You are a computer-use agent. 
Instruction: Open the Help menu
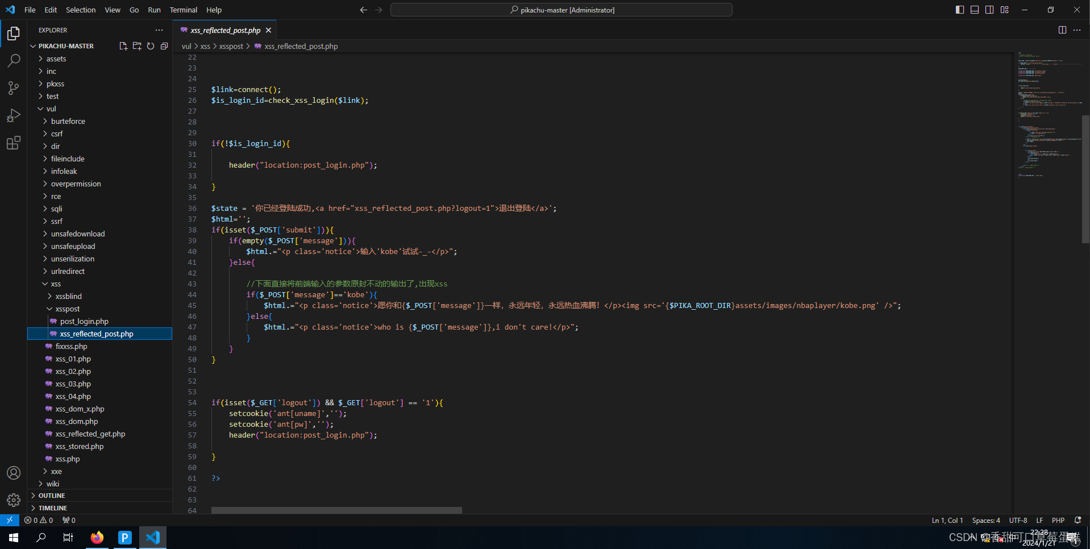click(x=214, y=10)
